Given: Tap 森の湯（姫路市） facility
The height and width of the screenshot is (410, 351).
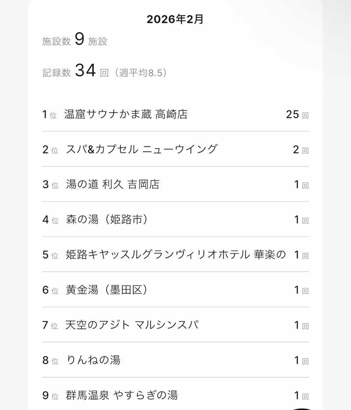Looking at the screenshot, I should point(175,219).
